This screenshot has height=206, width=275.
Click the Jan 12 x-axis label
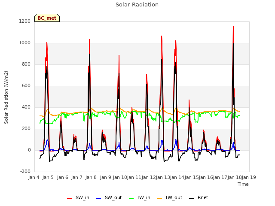point(149,177)
